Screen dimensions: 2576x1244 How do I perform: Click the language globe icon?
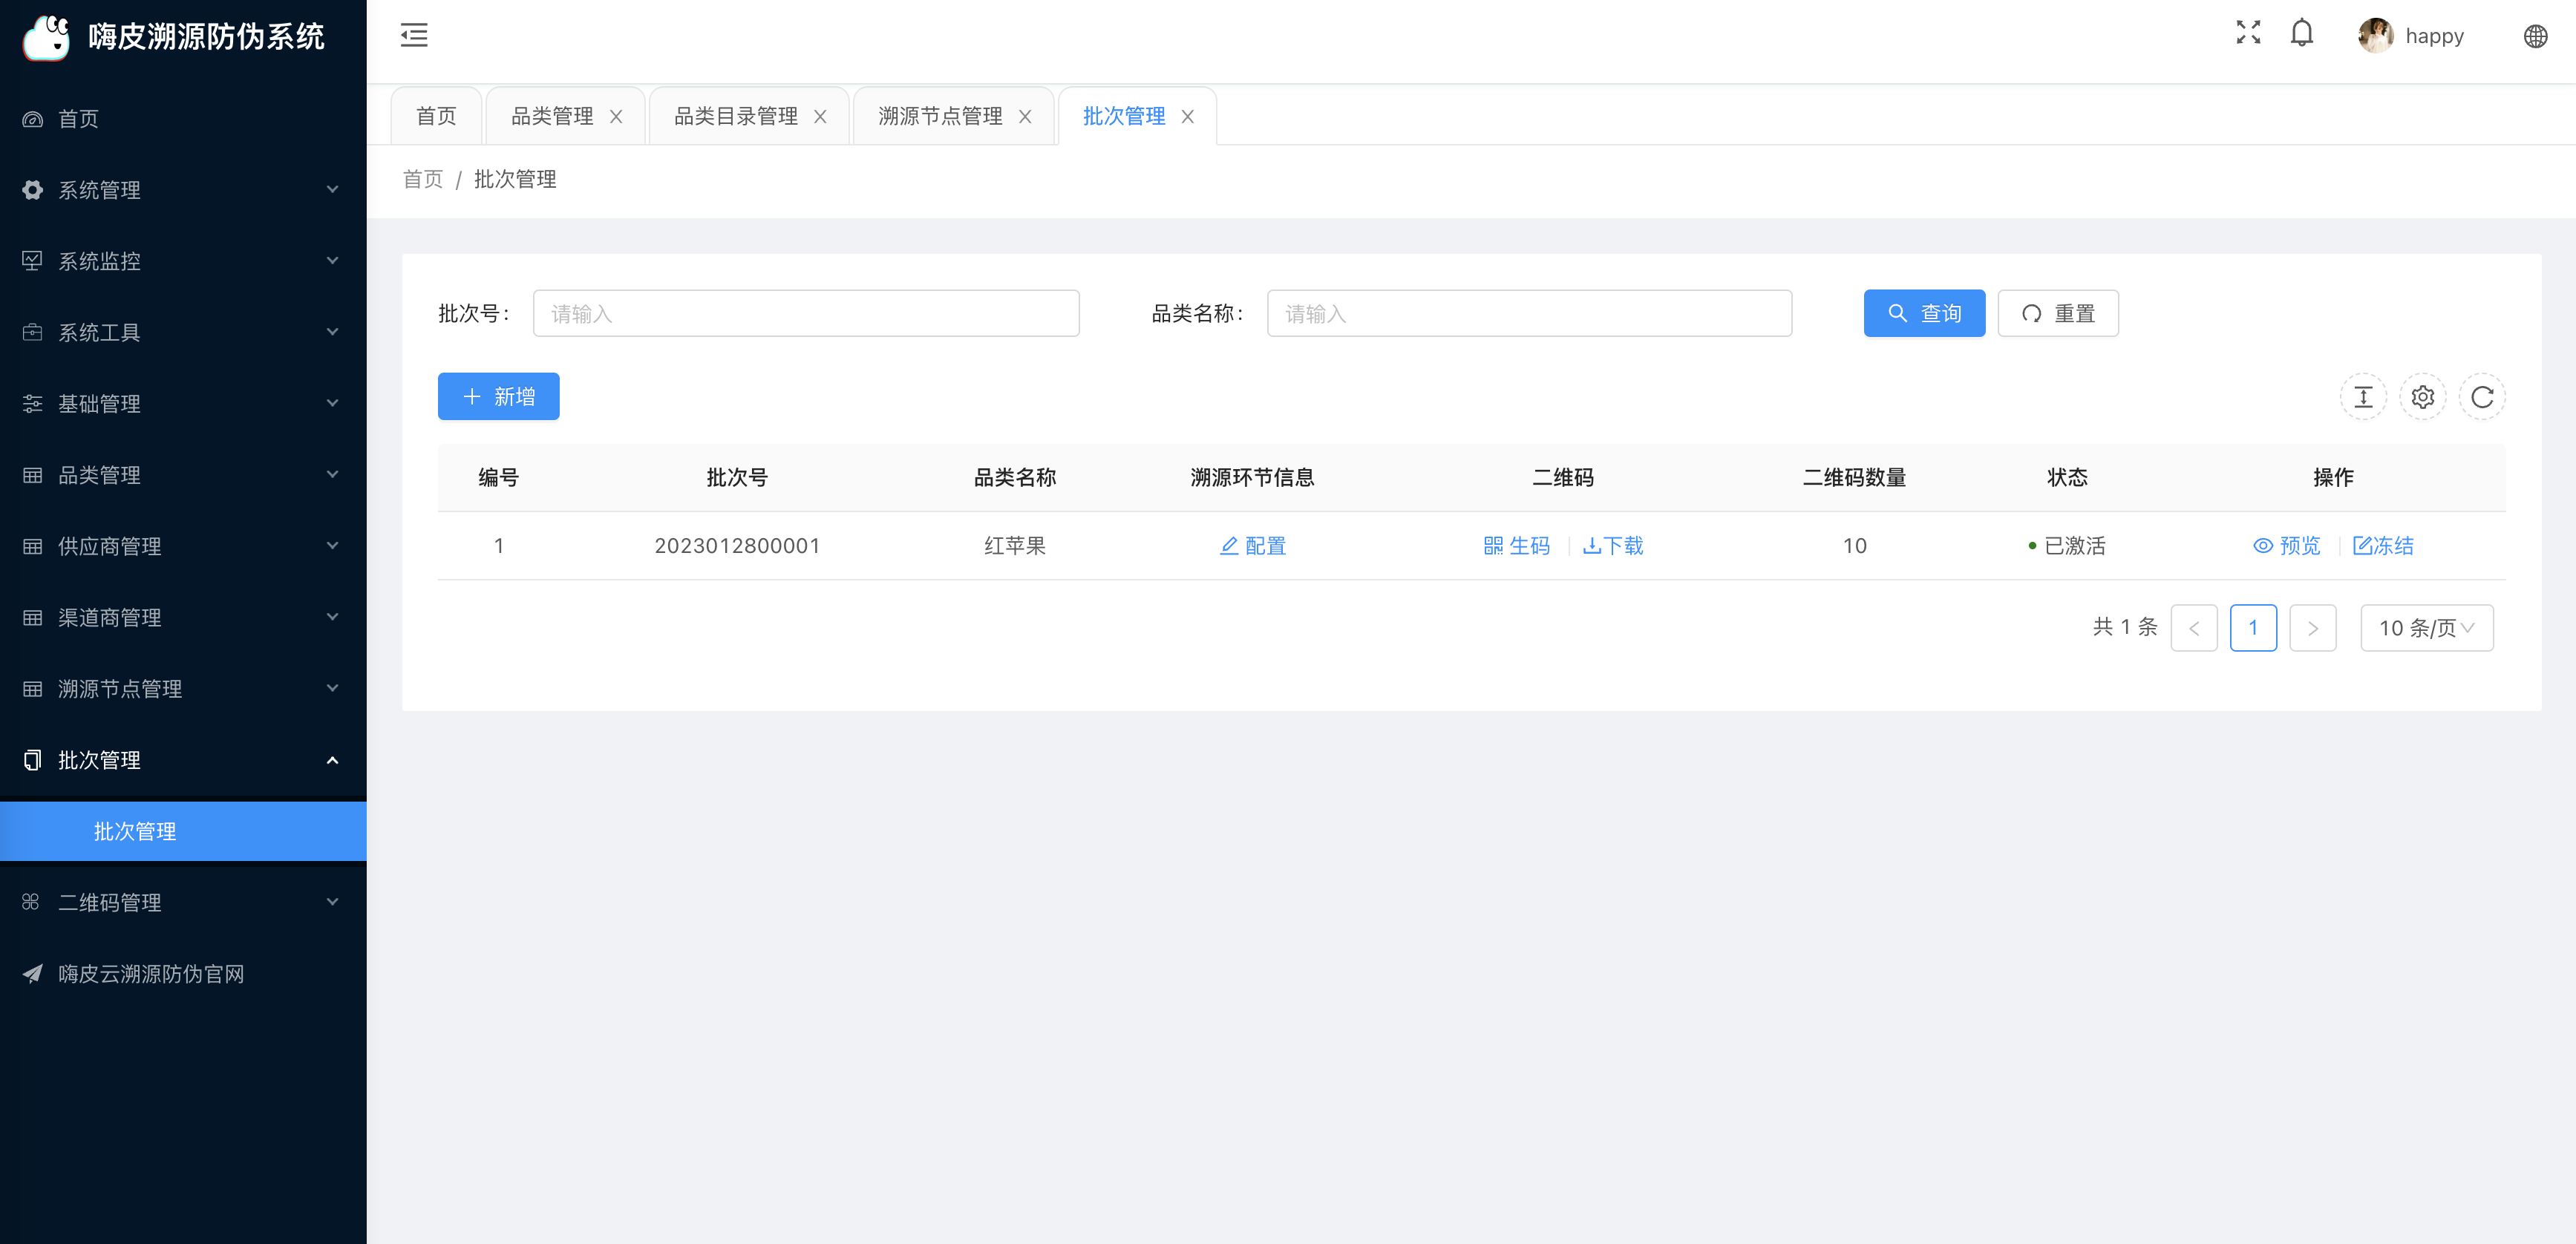click(x=2535, y=36)
